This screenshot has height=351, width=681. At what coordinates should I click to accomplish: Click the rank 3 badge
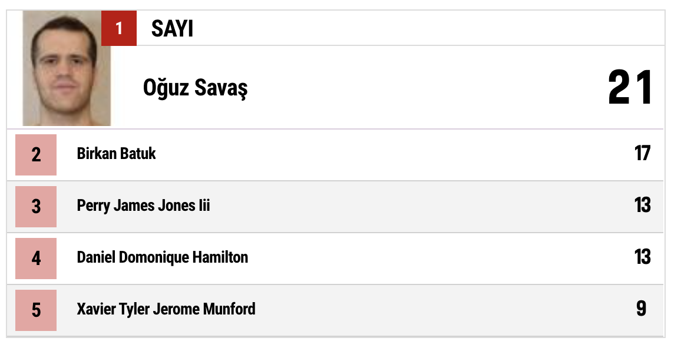[x=36, y=207]
